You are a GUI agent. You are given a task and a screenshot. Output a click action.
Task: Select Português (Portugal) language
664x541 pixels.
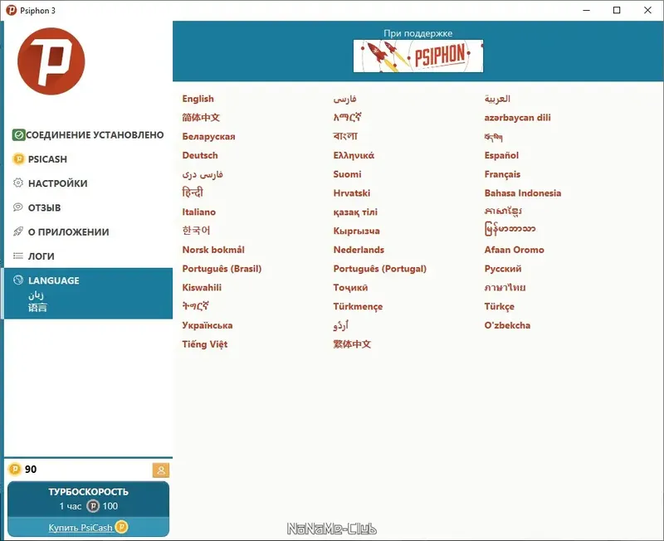point(379,269)
